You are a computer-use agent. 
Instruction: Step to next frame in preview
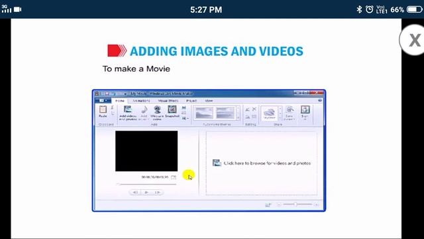[157, 192]
